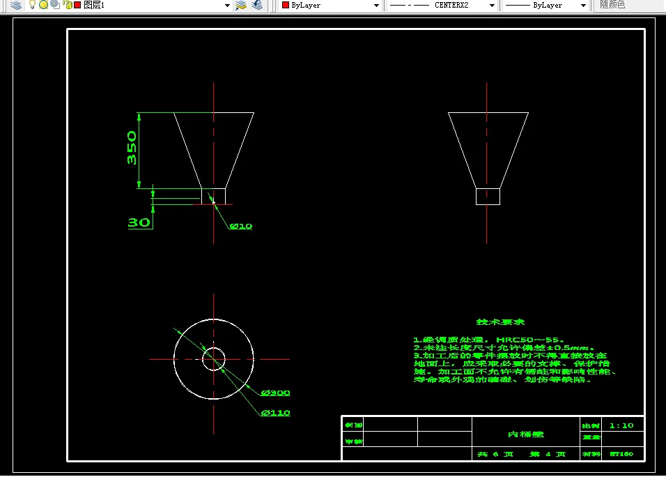Open the Layer Properties Manager
The height and width of the screenshot is (477, 666).
[16, 5]
